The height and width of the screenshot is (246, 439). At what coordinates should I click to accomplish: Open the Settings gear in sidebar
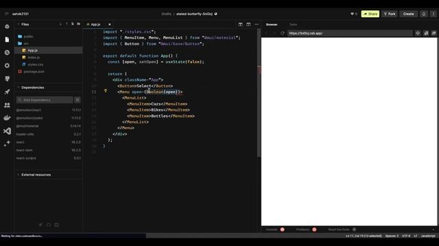pos(7,66)
